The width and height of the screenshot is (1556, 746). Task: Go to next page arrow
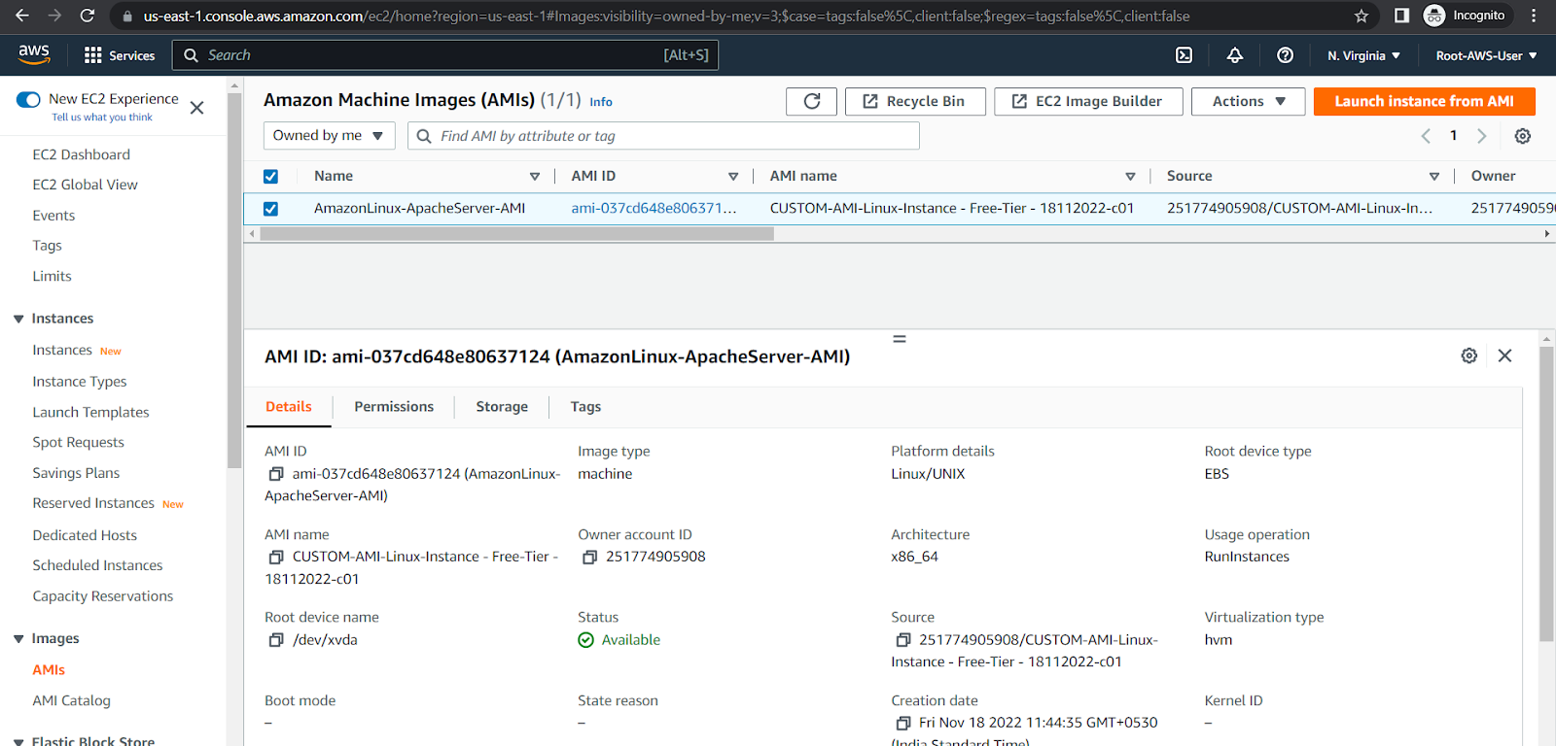[x=1481, y=136]
